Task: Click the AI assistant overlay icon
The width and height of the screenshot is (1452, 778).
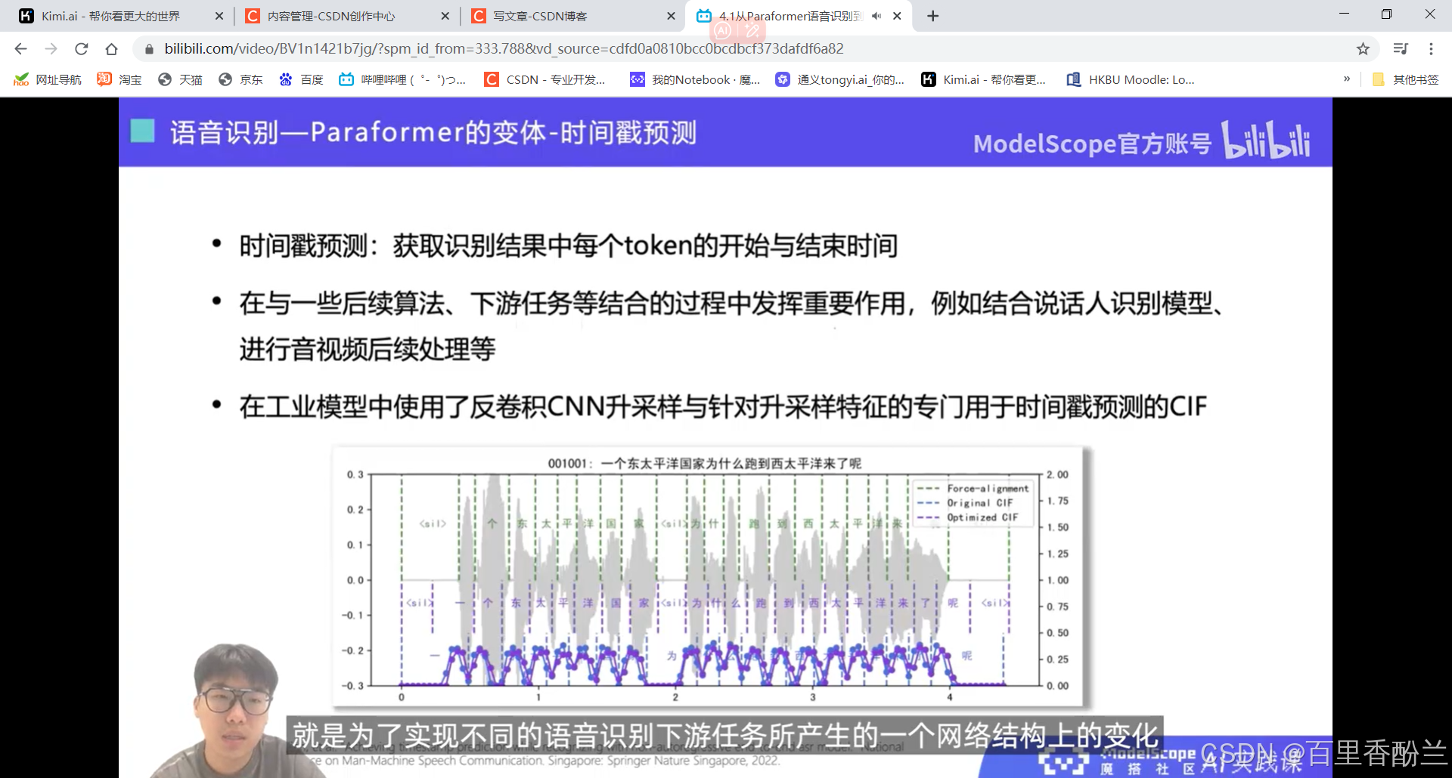Action: coord(723,31)
